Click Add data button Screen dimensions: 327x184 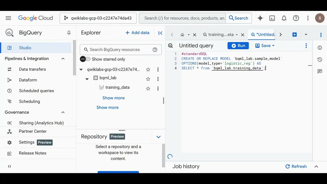(x=137, y=33)
